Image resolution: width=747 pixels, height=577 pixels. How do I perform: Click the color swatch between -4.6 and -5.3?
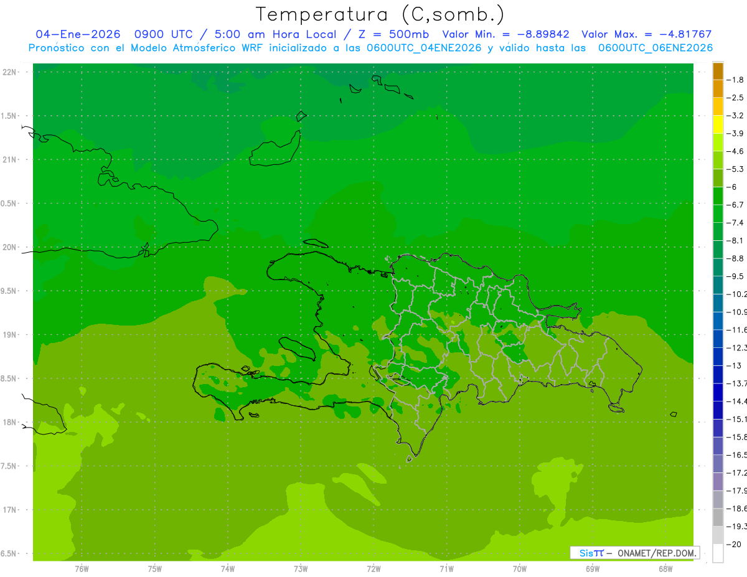(718, 160)
